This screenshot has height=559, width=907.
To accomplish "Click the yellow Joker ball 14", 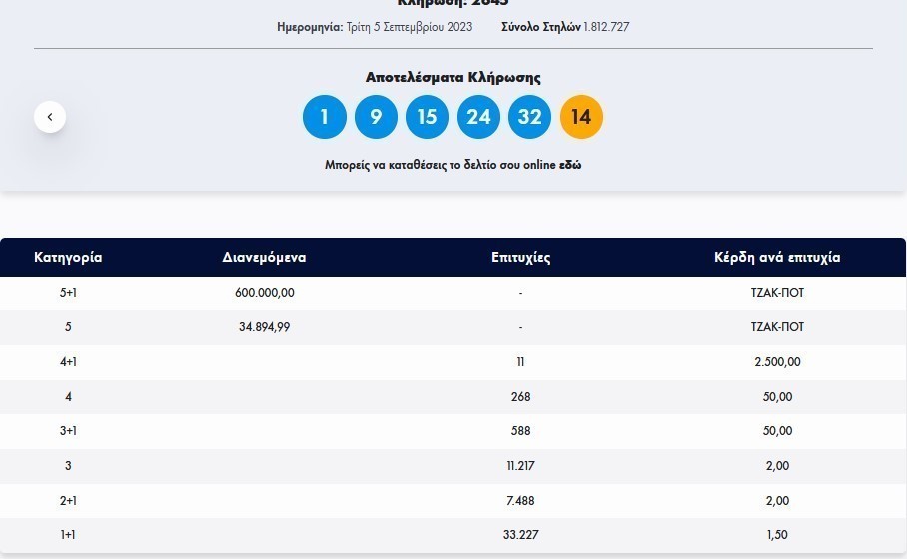I will click(581, 117).
